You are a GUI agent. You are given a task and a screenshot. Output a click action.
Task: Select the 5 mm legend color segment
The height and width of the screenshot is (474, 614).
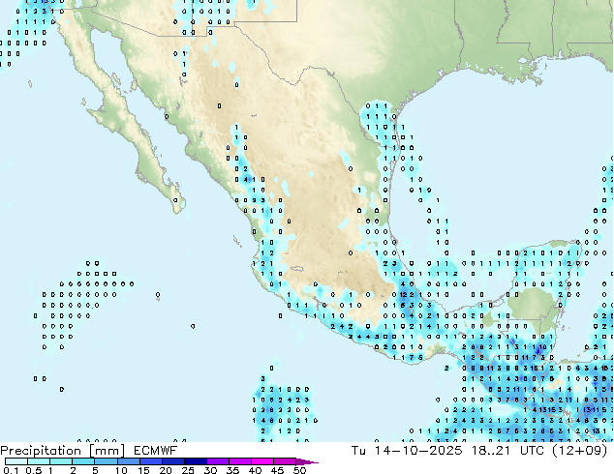pyautogui.click(x=107, y=461)
